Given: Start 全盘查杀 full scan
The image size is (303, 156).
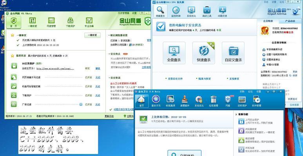Looking at the screenshot, I should click(174, 53).
